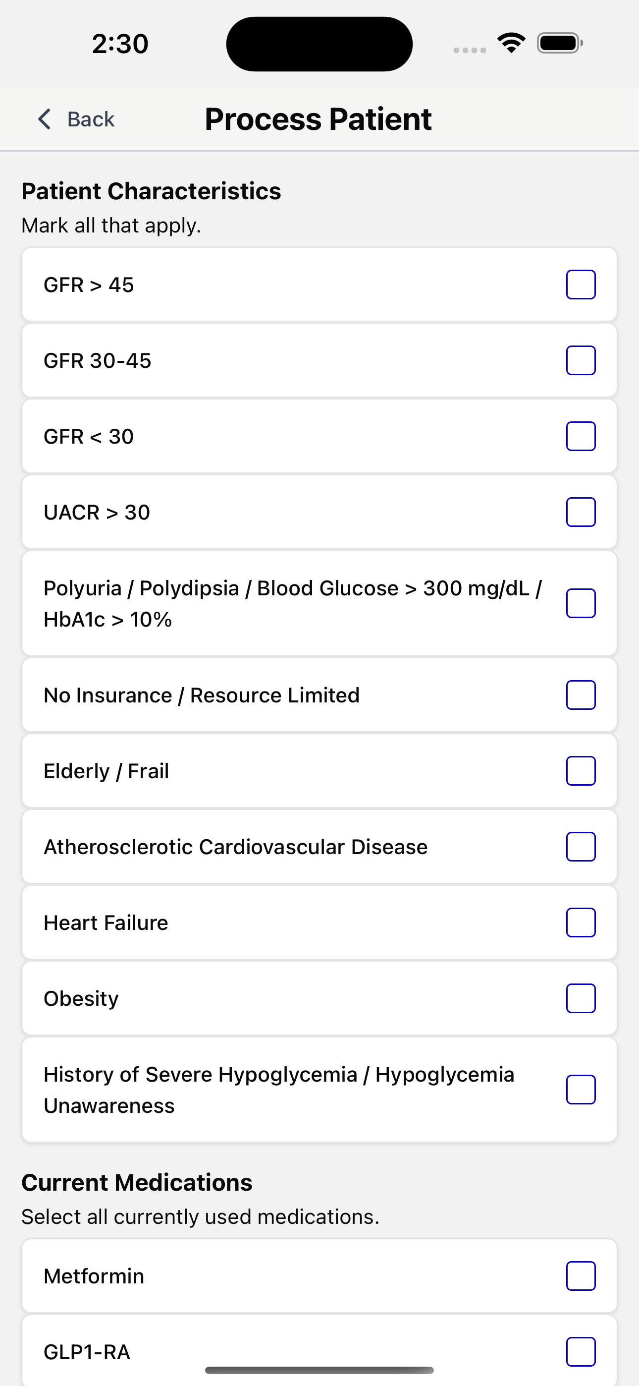Check the GFR 30-45 checkbox
This screenshot has height=1386, width=639.
(581, 360)
